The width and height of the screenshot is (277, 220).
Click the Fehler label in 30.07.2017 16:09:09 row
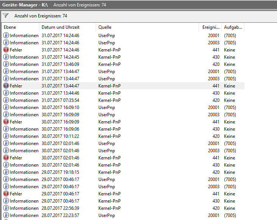pos(16,122)
